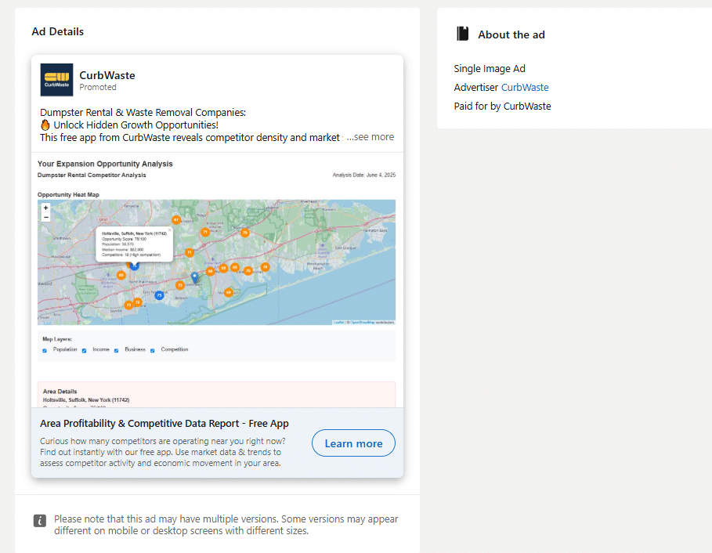Click the topmost orange marker on the map
Viewport: 712px width, 553px height.
[176, 220]
